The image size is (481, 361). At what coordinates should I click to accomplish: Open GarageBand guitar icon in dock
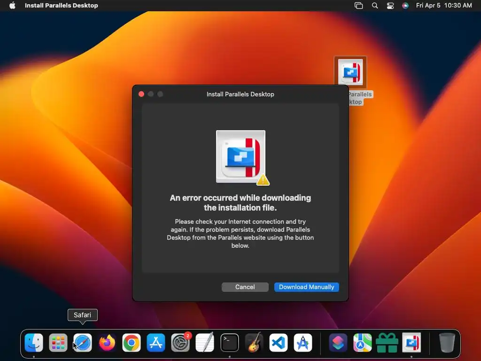pos(254,342)
